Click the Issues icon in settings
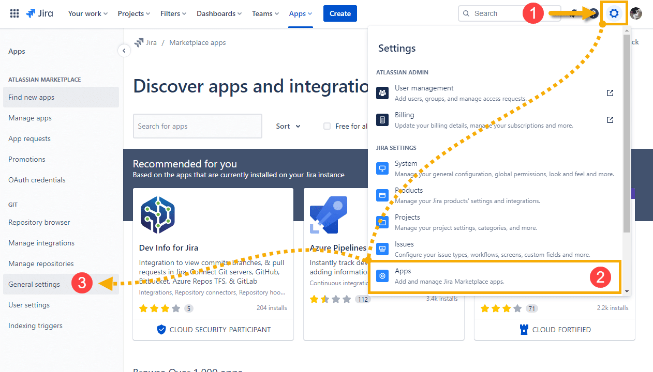The height and width of the screenshot is (372, 653). pos(382,249)
